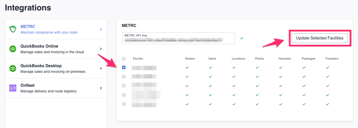Image resolution: width=358 pixels, height=128 pixels.
Task: Click the Harvests column header
Action: [x=285, y=59]
